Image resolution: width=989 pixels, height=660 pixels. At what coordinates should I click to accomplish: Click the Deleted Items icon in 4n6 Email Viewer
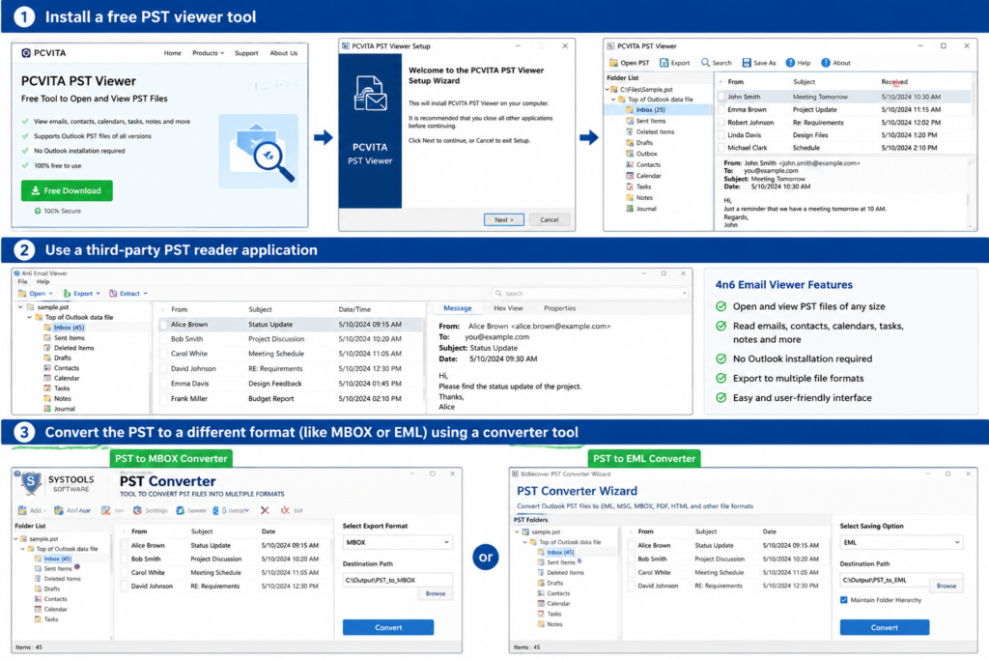pyautogui.click(x=47, y=348)
